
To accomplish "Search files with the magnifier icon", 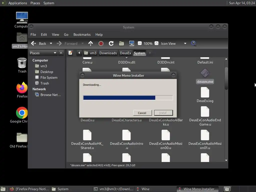I will [x=194, y=43].
